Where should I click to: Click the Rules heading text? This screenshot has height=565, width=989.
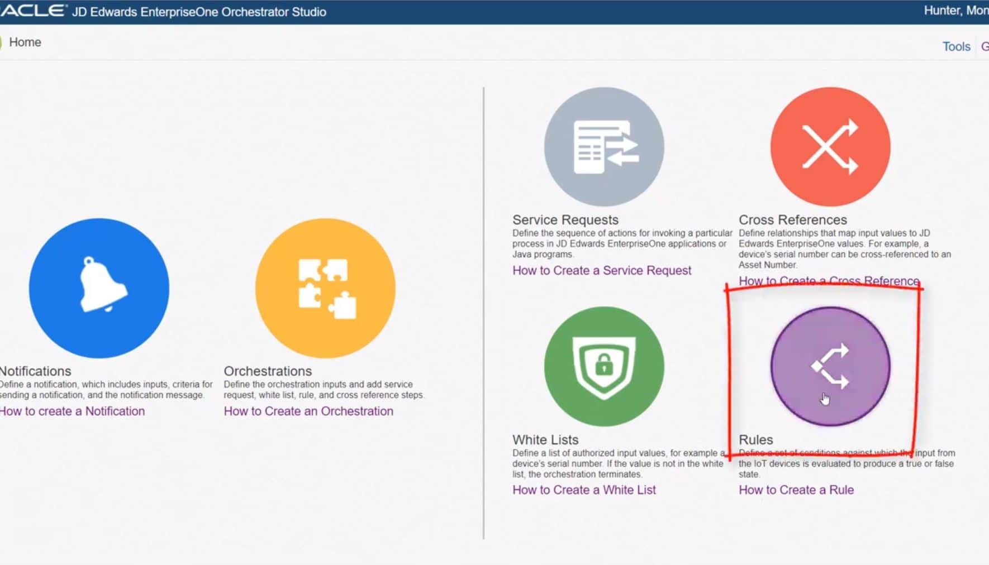pyautogui.click(x=756, y=439)
